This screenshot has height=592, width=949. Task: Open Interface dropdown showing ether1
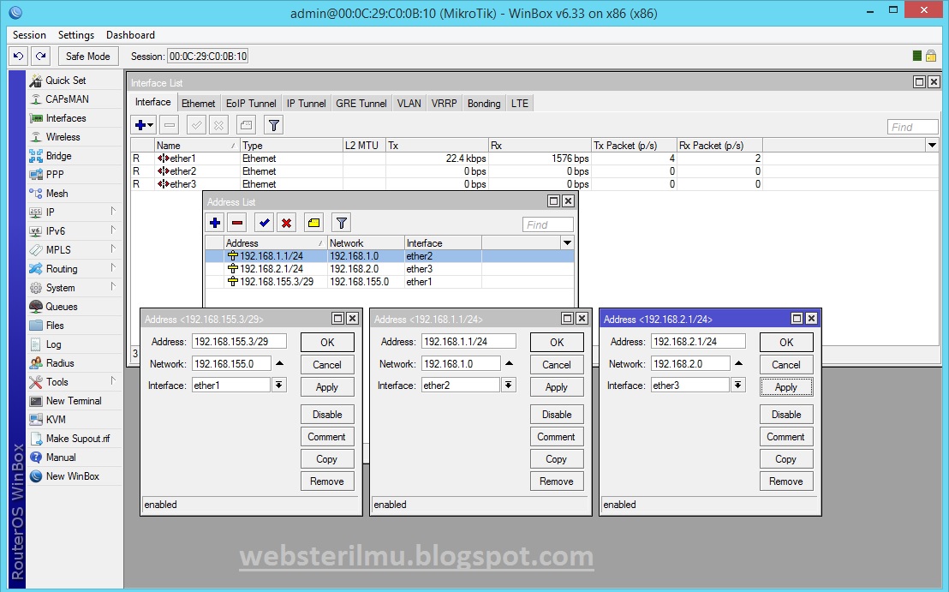pos(279,385)
